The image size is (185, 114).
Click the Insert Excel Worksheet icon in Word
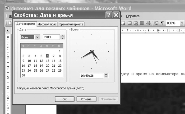click(136, 23)
